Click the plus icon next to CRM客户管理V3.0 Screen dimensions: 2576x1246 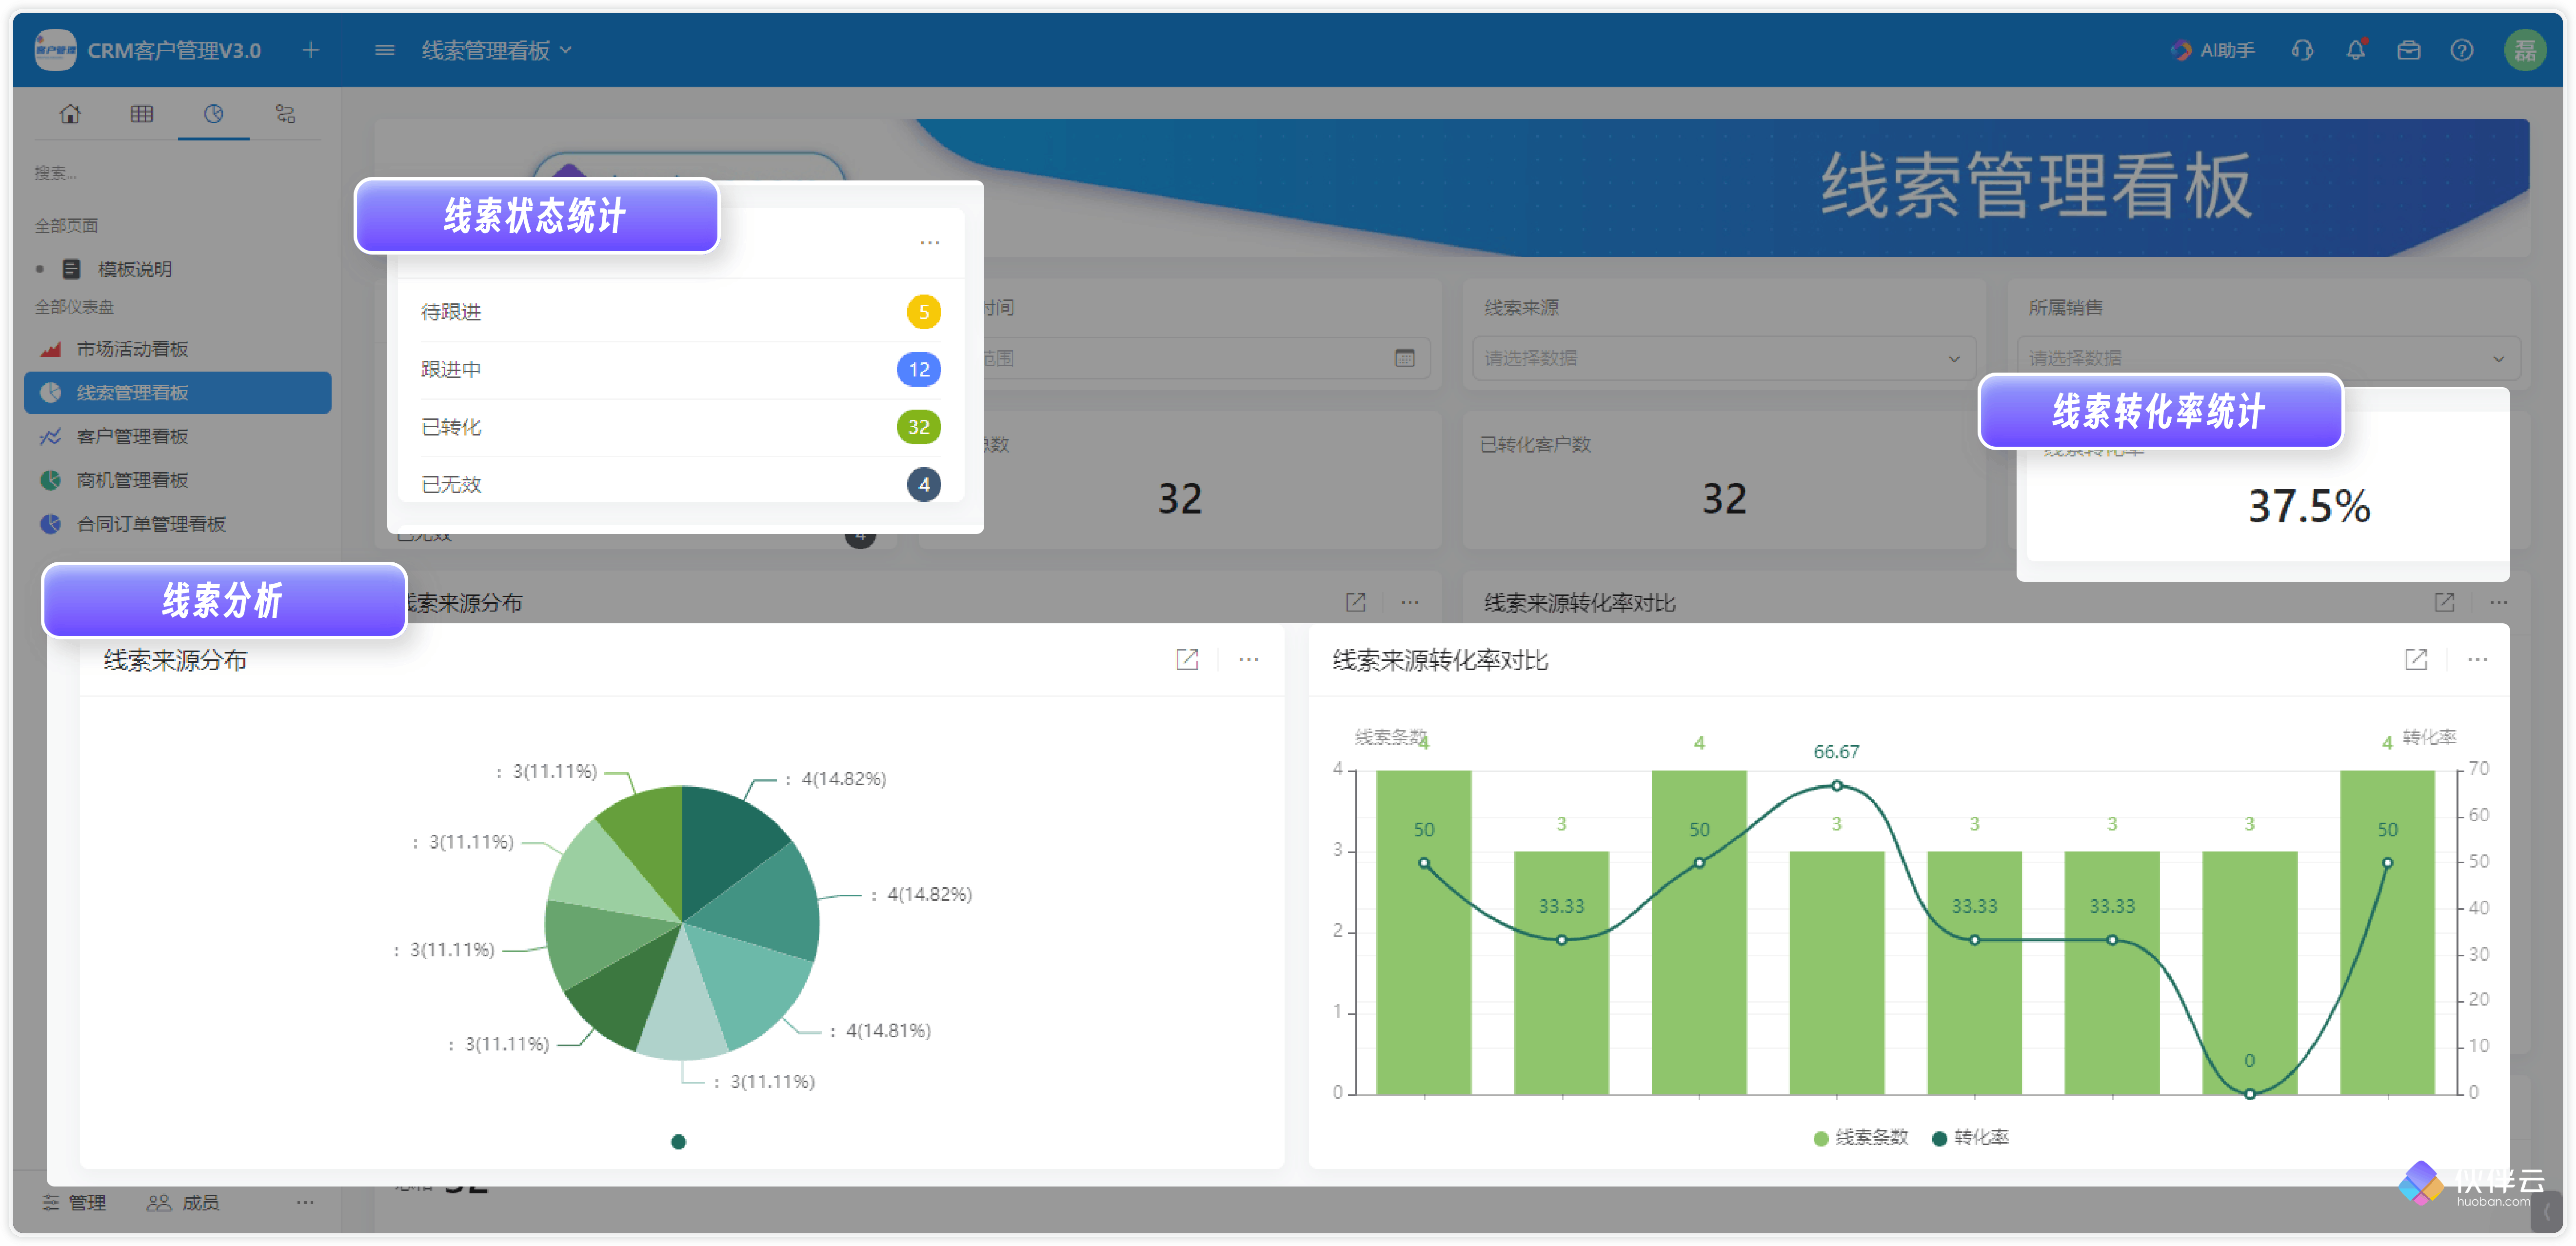[x=311, y=50]
